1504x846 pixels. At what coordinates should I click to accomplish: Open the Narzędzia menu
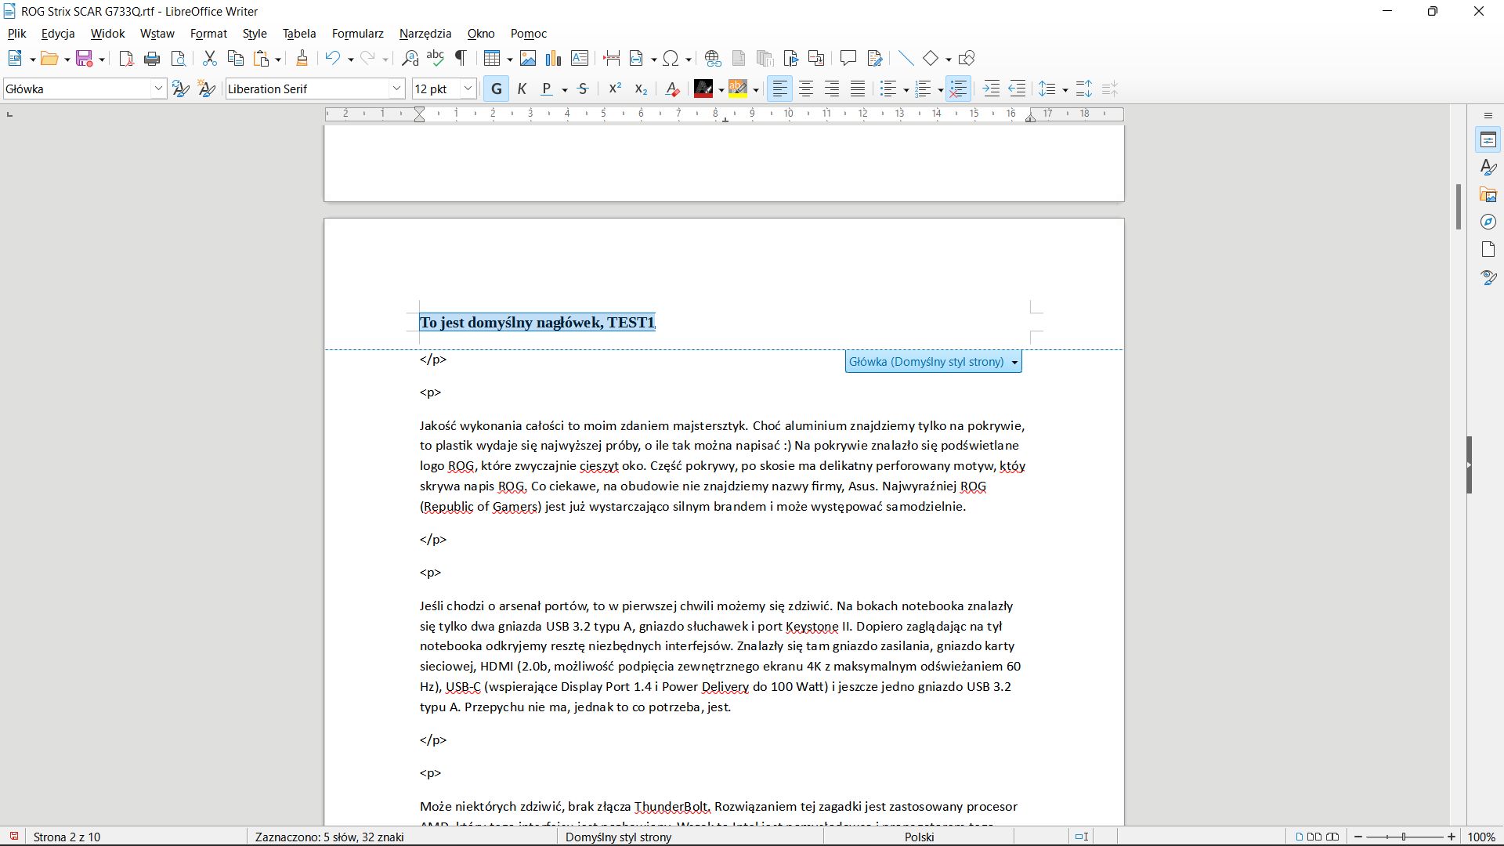[425, 34]
